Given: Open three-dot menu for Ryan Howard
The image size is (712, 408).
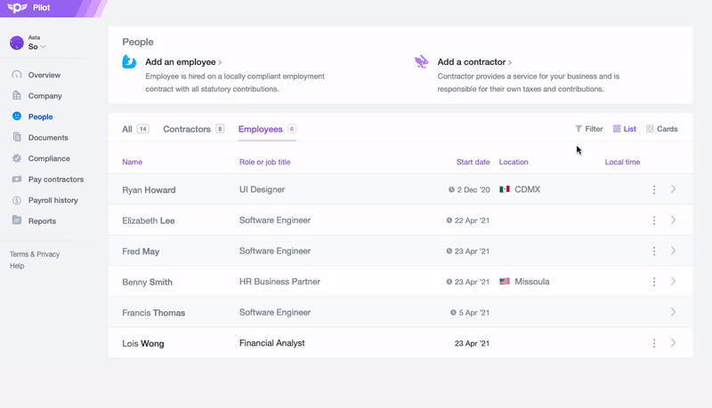Looking at the screenshot, I should [654, 189].
